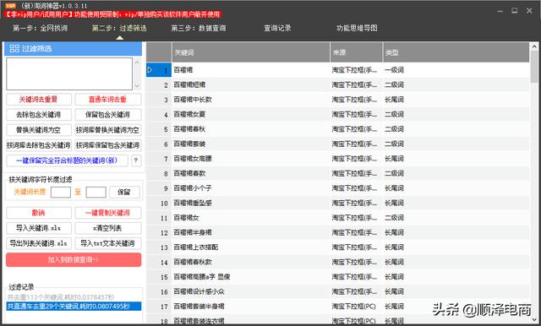Click the 保留包含关键词 button

tap(108, 115)
